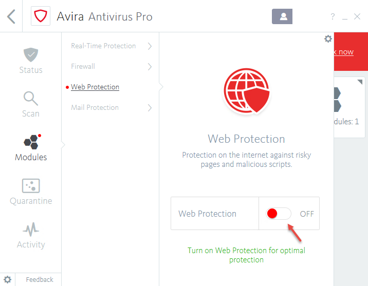The height and width of the screenshot is (286, 368).
Task: Open the Scan magnifier section
Action: [x=31, y=104]
